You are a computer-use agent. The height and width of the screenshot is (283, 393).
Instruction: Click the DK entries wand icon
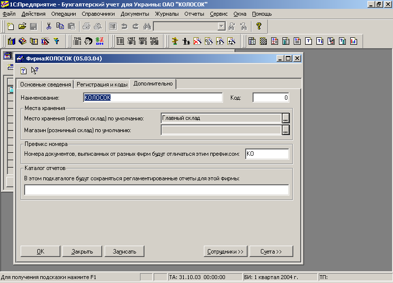pyautogui.click(x=45, y=41)
